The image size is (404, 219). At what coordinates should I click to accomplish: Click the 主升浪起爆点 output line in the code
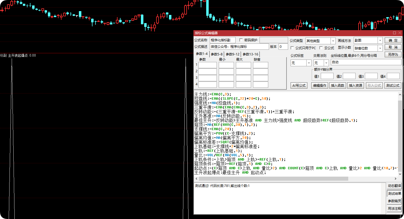(230, 173)
